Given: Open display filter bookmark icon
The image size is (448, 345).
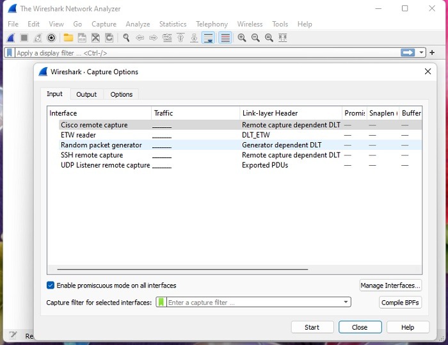Looking at the screenshot, I should pos(10,53).
